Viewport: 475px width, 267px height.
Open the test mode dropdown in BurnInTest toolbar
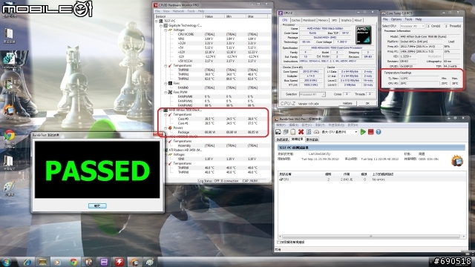(339, 132)
